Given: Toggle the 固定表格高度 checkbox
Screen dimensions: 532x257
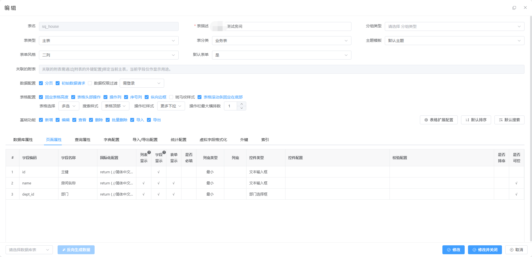Looking at the screenshot, I should click(x=41, y=97).
